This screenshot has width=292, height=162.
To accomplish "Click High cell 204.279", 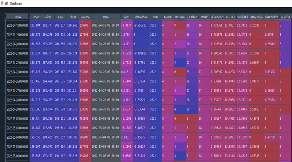I will coord(48,35).
